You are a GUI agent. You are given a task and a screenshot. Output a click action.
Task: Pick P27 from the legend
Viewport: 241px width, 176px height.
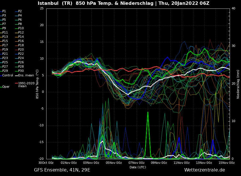4,67
